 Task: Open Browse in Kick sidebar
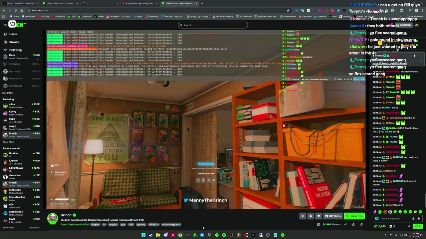tap(14, 42)
